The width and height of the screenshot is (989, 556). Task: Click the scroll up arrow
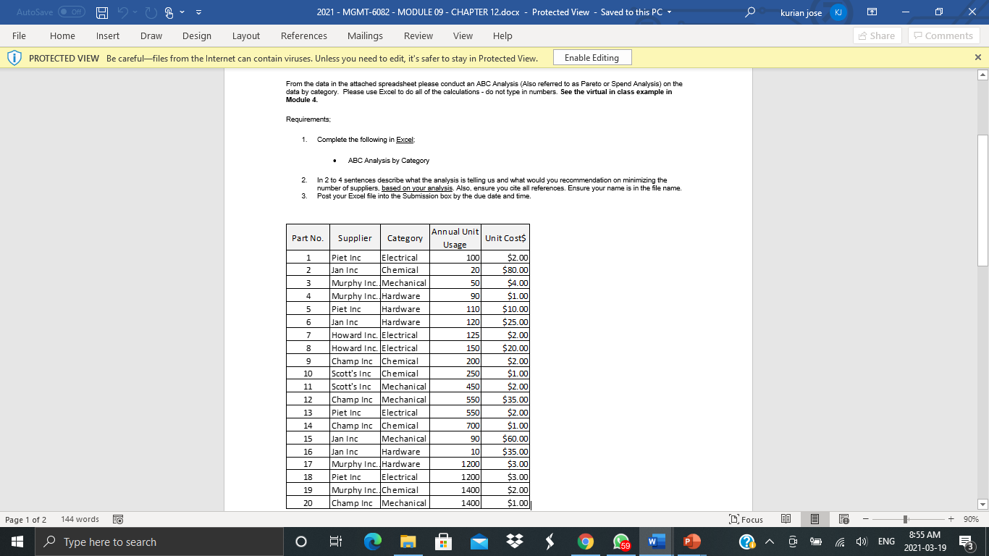pyautogui.click(x=982, y=75)
